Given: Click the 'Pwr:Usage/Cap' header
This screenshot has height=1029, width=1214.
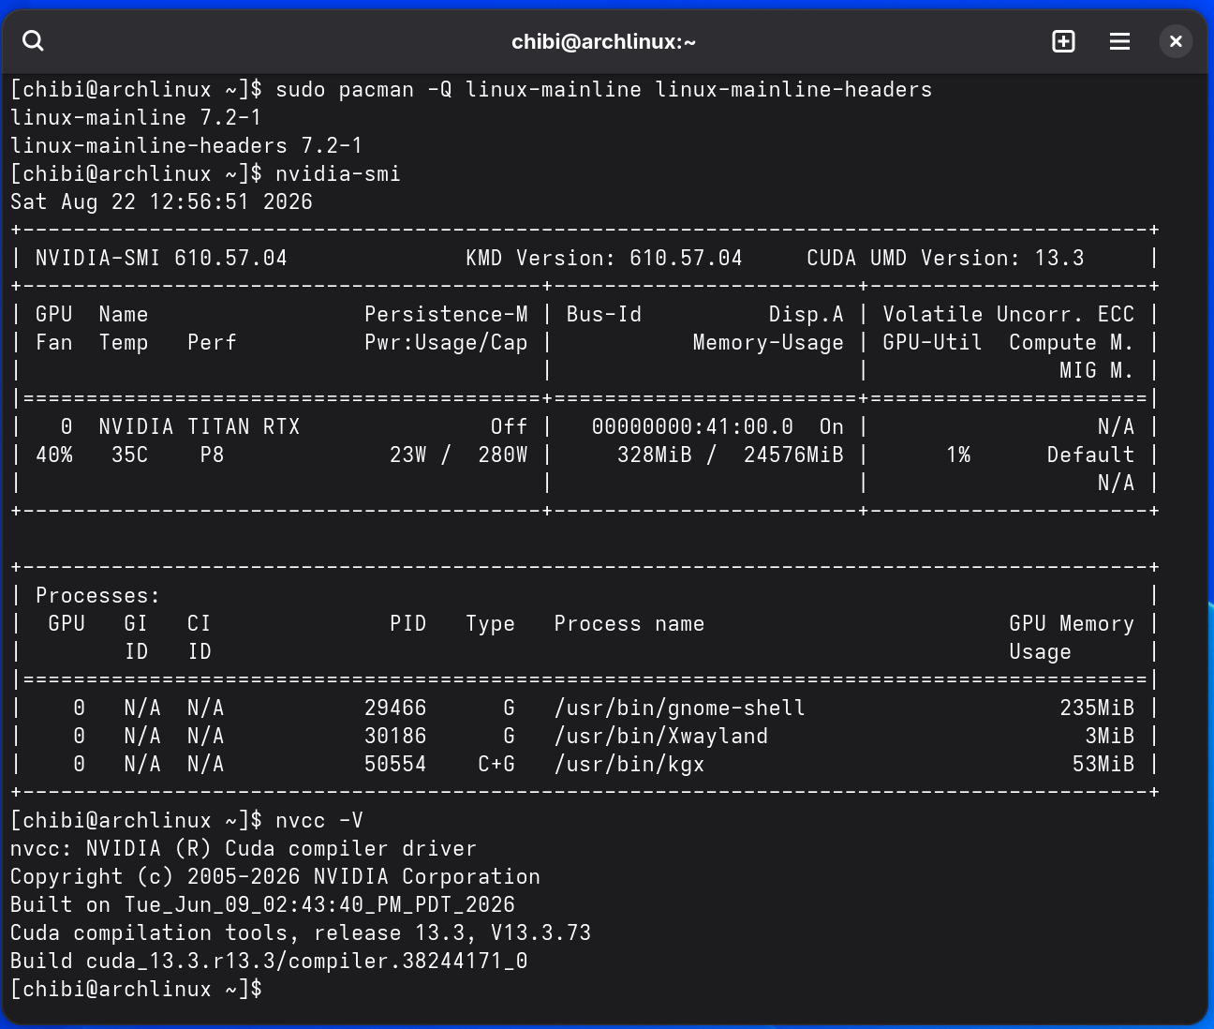Looking at the screenshot, I should (x=446, y=343).
